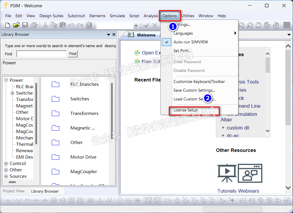Select the PI controller block icon
This screenshot has width=293, height=213.
click(252, 200)
